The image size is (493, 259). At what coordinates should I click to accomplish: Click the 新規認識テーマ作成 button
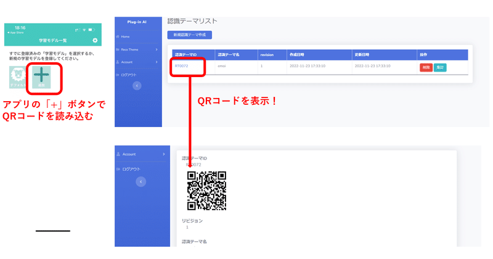click(190, 35)
